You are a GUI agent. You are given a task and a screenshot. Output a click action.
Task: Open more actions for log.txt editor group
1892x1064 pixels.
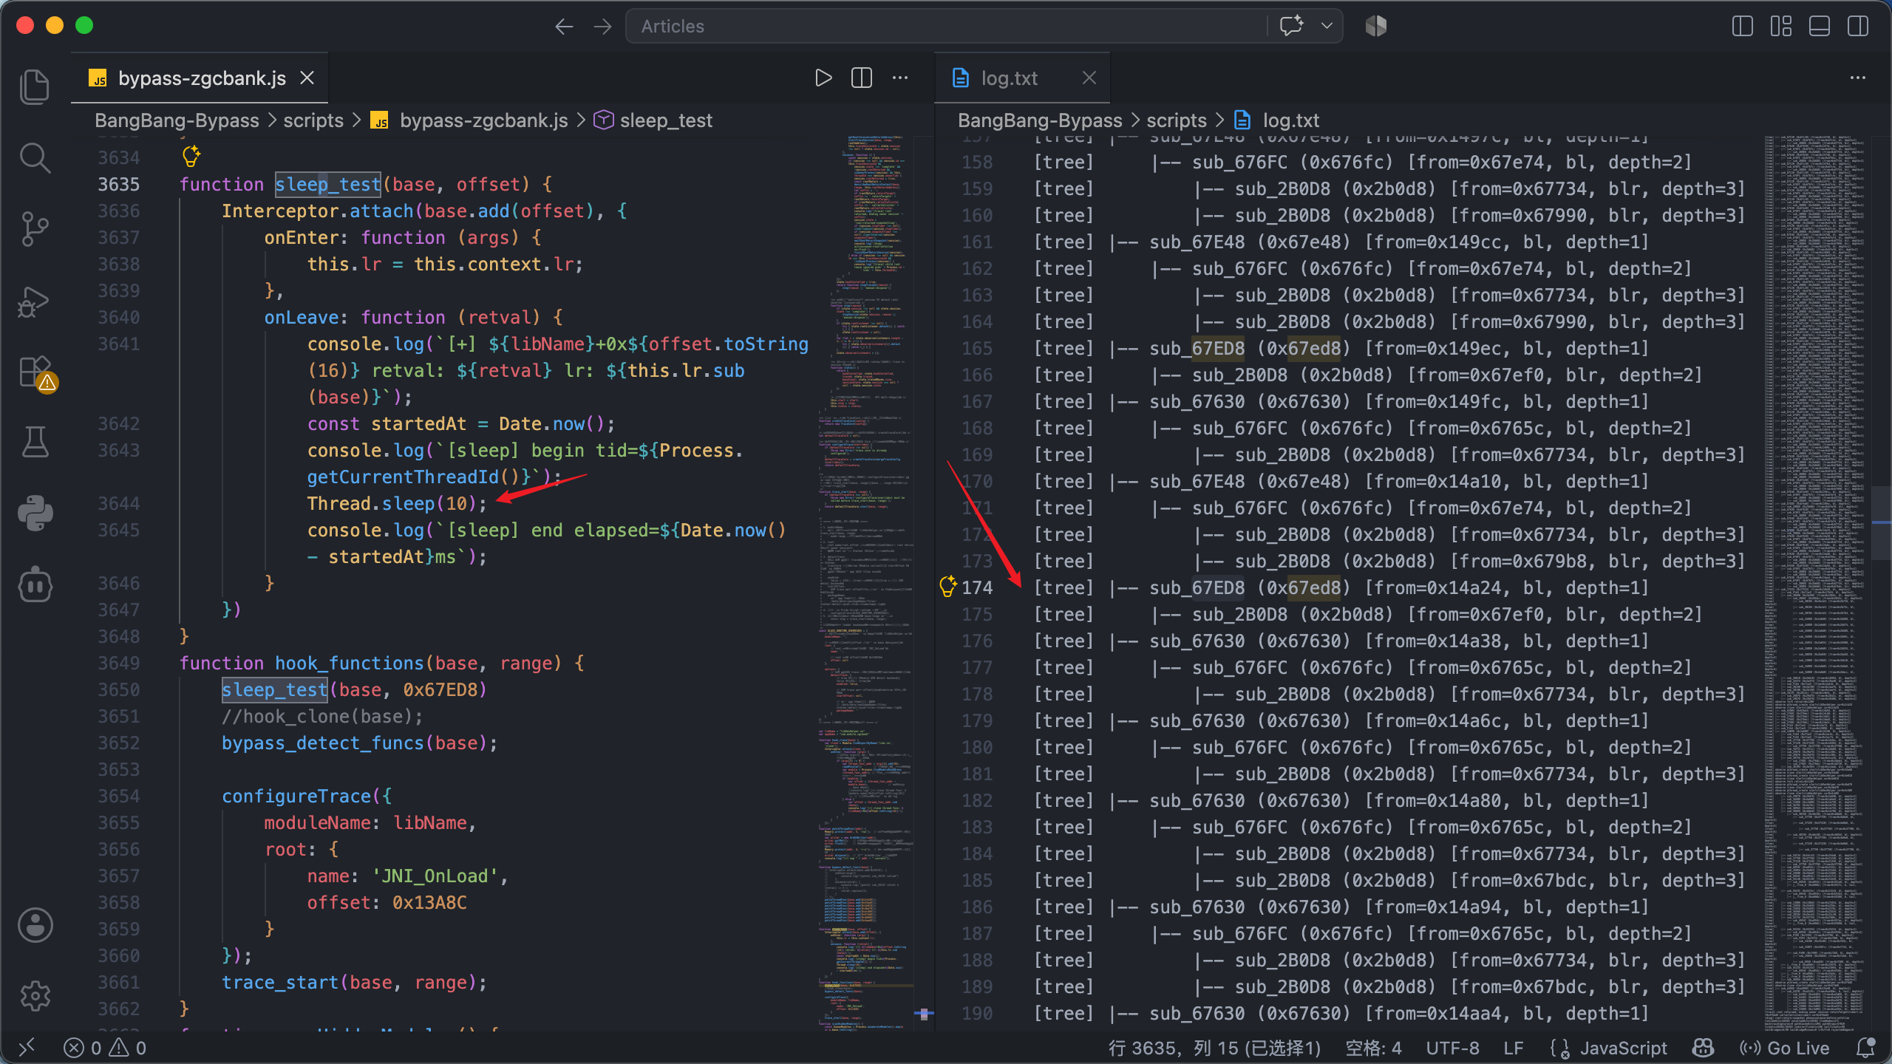pyautogui.click(x=1857, y=78)
